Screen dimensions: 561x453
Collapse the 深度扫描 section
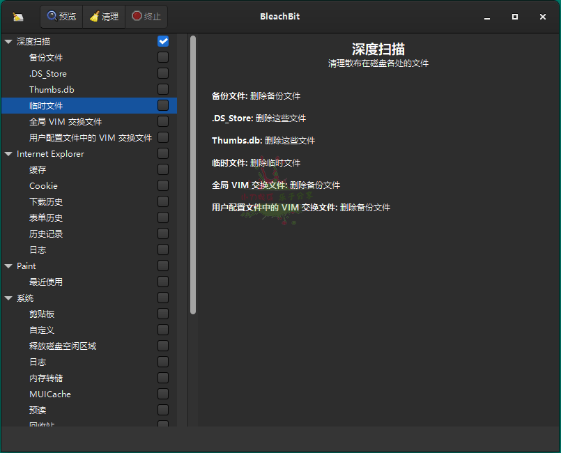point(7,41)
